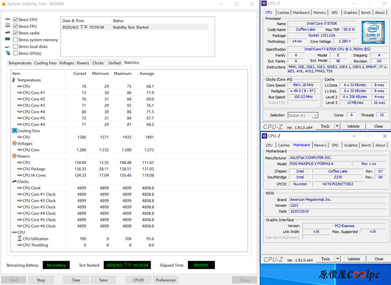Viewport: 391px width, 285px height.
Task: Open the CPUID panel
Action: click(x=138, y=280)
